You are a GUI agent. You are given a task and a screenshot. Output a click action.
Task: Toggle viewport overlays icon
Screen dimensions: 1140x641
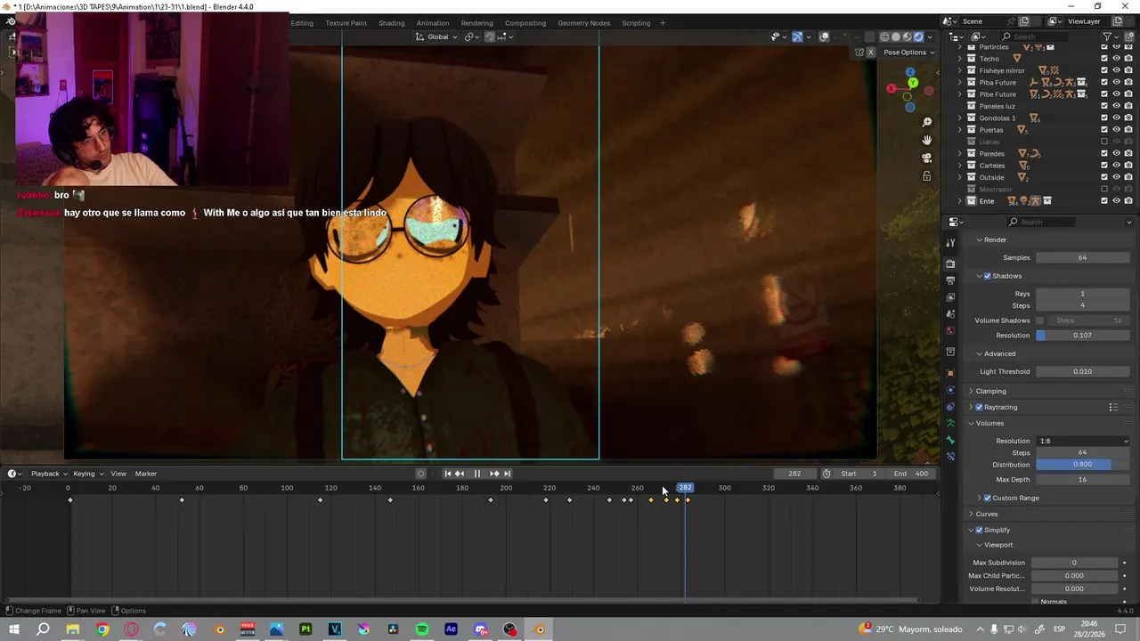tap(824, 37)
